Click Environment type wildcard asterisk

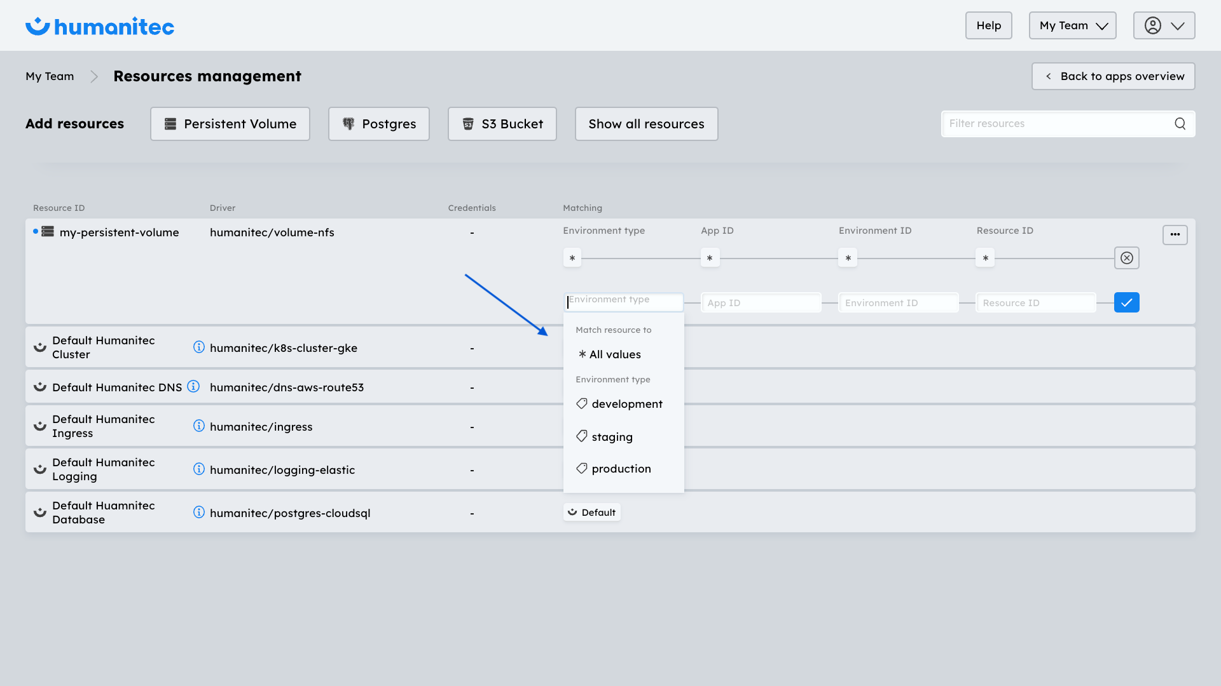point(572,258)
